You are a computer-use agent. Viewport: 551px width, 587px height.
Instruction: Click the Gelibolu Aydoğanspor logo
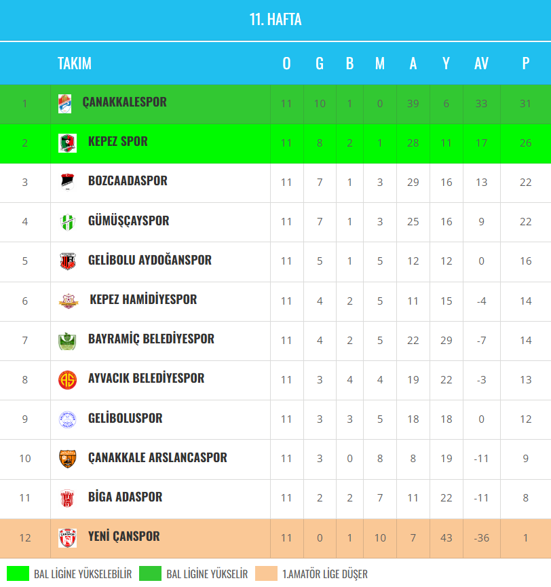pos(67,261)
